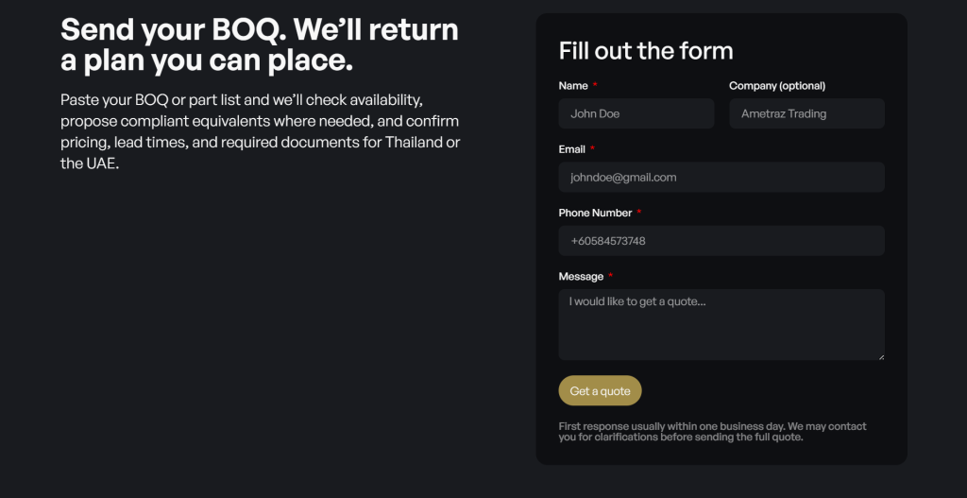Click into the Phone Number field

pyautogui.click(x=721, y=240)
